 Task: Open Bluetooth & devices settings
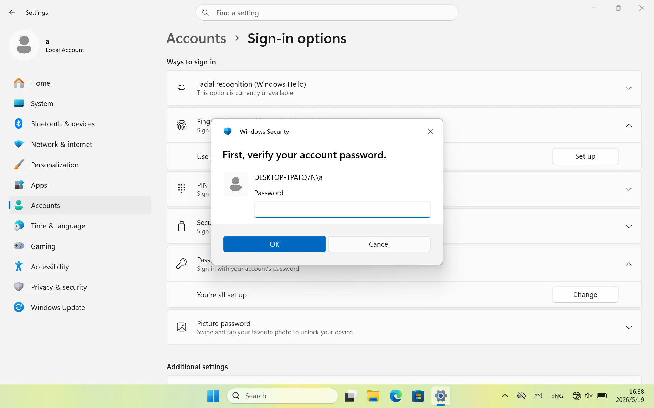(80, 124)
